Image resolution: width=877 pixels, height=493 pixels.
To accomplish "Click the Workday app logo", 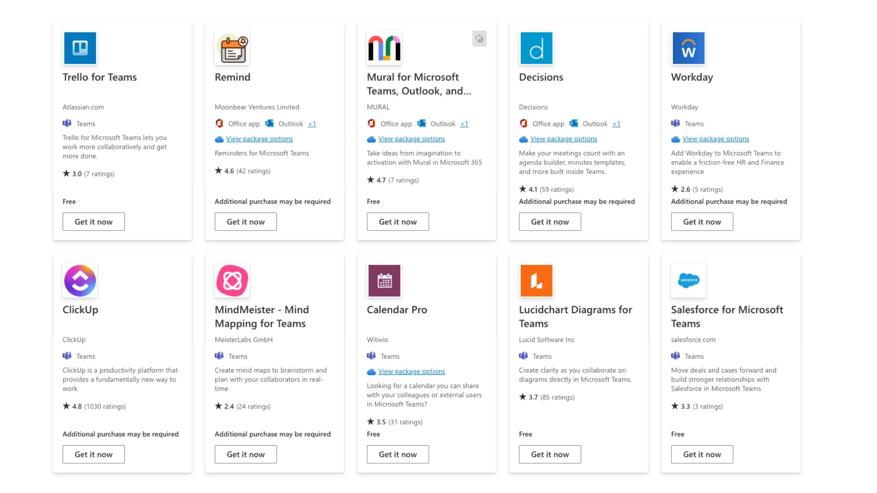I will [x=688, y=48].
